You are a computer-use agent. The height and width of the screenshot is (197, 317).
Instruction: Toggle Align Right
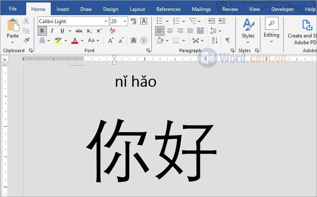180,31
